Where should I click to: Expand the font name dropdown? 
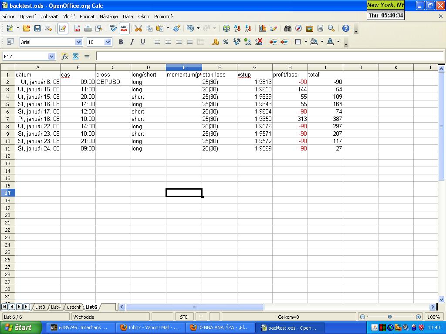click(x=79, y=42)
